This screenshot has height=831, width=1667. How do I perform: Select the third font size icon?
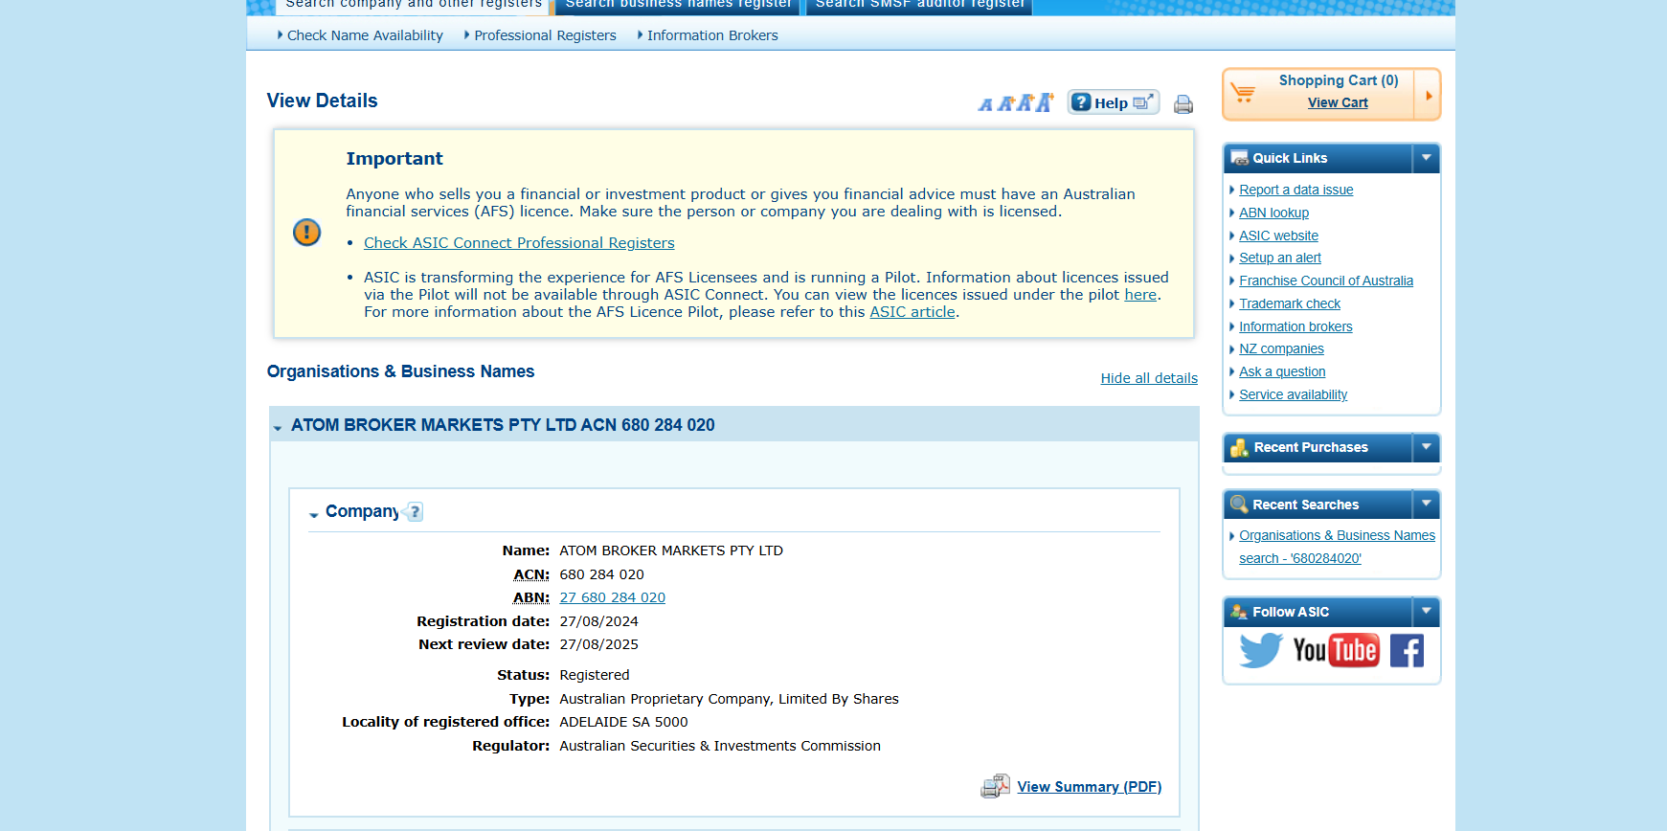pos(1024,102)
